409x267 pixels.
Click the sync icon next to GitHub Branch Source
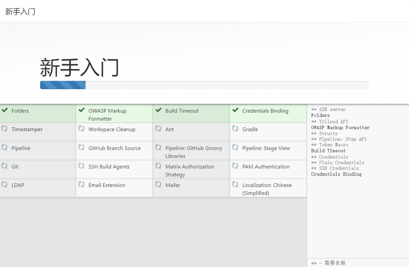click(81, 147)
